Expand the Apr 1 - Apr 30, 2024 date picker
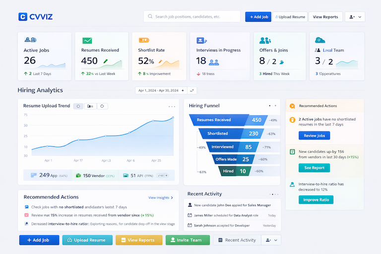Screen dimensions: 381x254 (x=161, y=90)
